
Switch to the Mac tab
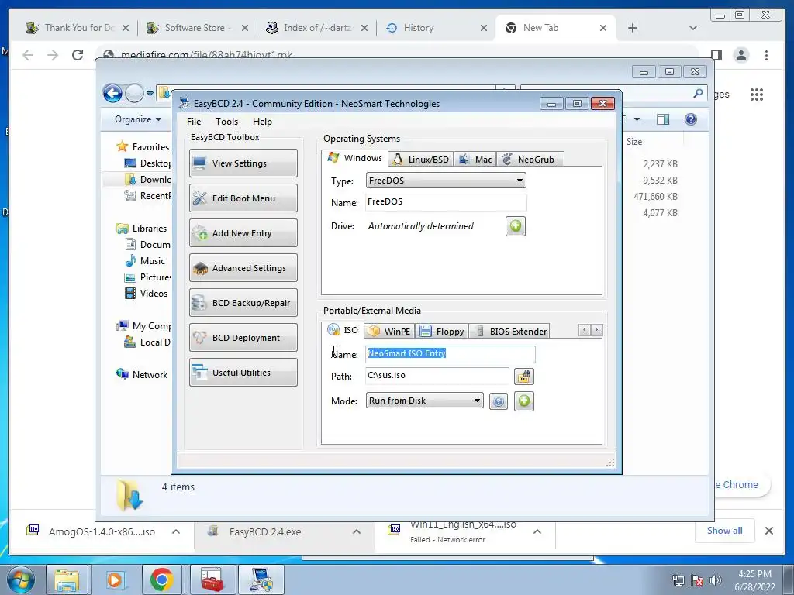click(x=475, y=160)
